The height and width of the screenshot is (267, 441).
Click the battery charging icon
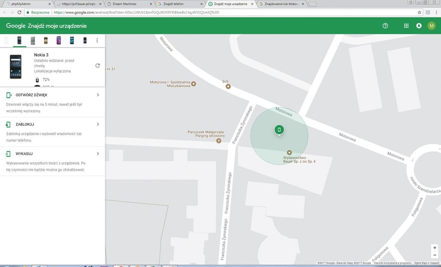37,80
